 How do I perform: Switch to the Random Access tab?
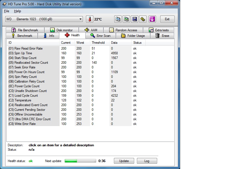point(123,30)
